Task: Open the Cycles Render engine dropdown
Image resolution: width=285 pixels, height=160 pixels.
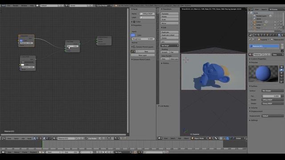Action: 104,6
